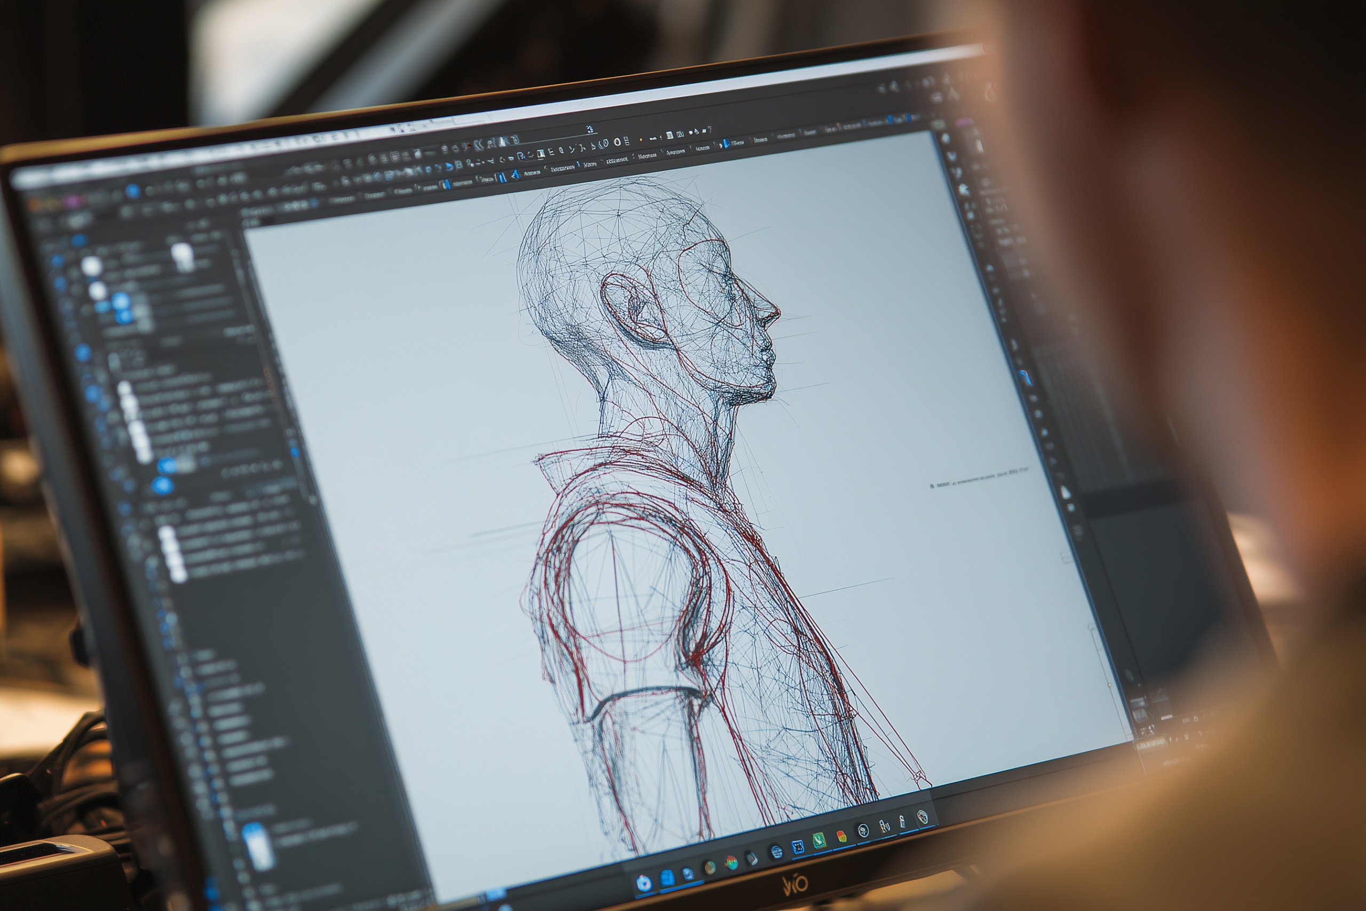Click the white highlighted square tool in toolbar
Image resolution: width=1366 pixels, height=911 pixels.
(541, 153)
